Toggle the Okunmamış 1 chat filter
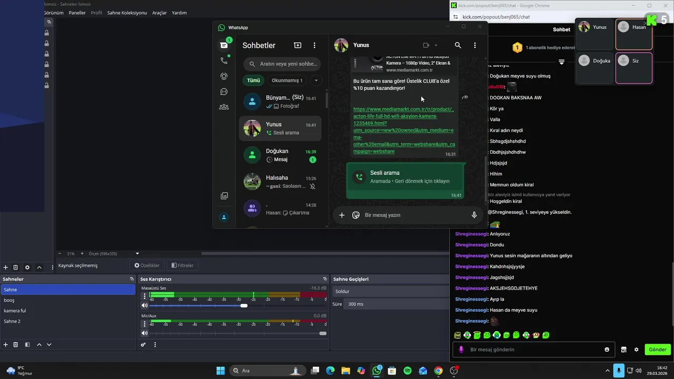This screenshot has width=674, height=379. (287, 81)
